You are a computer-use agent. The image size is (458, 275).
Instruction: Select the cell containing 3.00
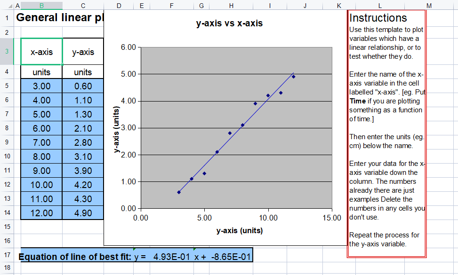pyautogui.click(x=41, y=86)
